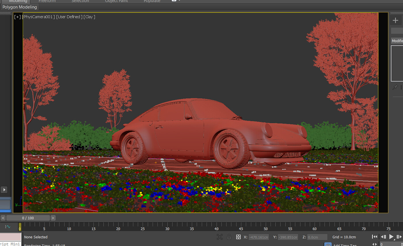Viewport: 403px width, 246px height.
Task: Open the Create tab in the command panel
Action: (396, 20)
